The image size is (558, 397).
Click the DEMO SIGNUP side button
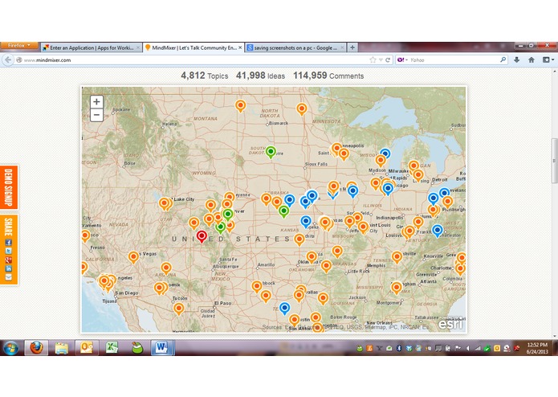point(9,187)
